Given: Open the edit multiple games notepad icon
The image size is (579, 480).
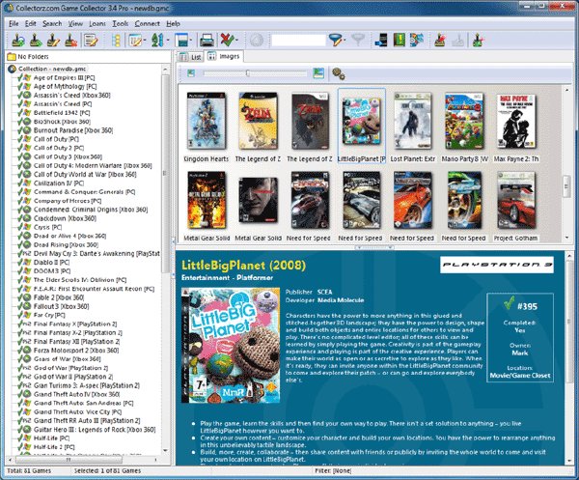Looking at the screenshot, I should coord(91,40).
